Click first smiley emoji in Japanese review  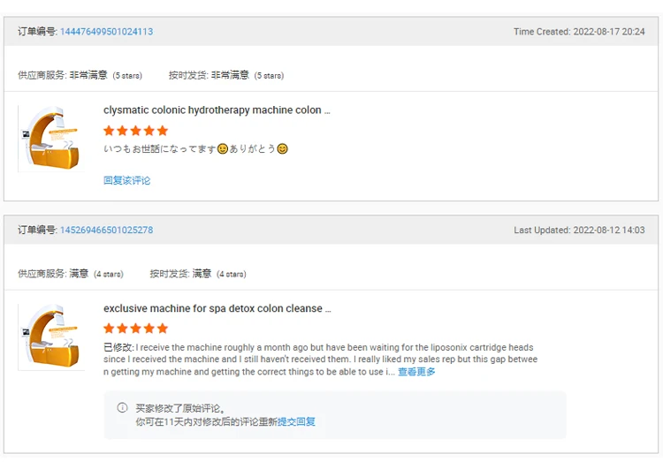[x=223, y=149]
